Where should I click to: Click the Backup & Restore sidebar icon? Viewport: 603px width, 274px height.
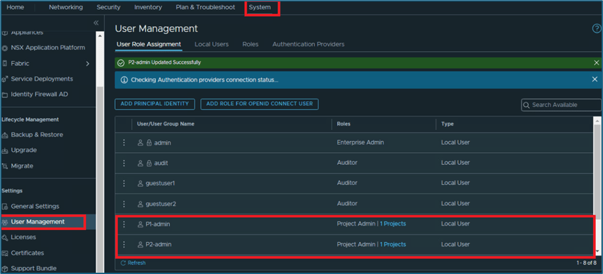(5, 135)
